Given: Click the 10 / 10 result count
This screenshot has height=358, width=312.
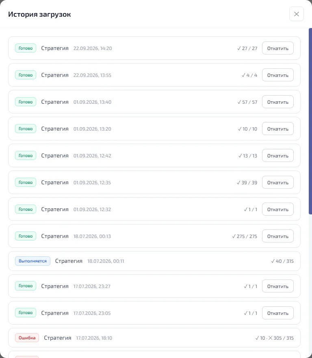Looking at the screenshot, I should [247, 129].
